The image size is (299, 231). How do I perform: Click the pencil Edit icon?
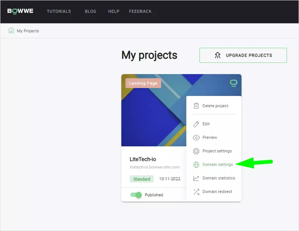pyautogui.click(x=196, y=124)
